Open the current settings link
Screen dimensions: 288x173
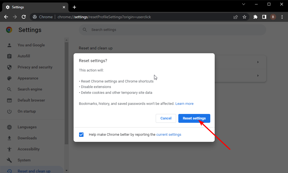tap(169, 135)
